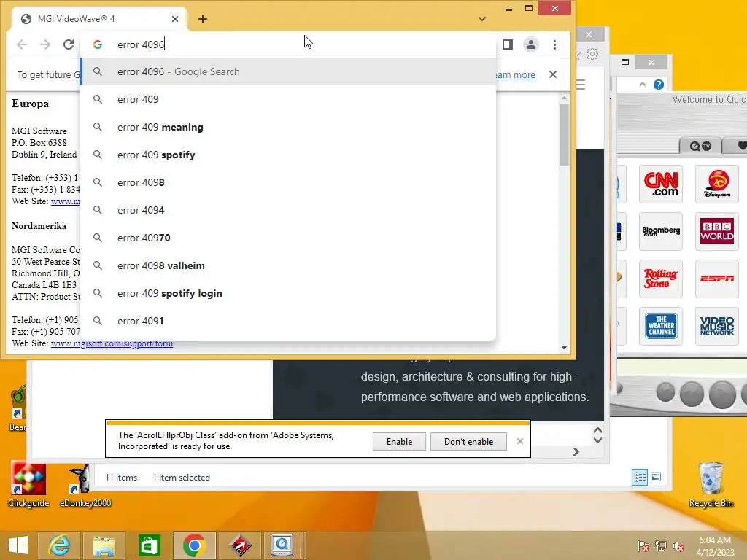The height and width of the screenshot is (560, 747).
Task: Select suggestion 'error 4098 valheim'
Action: tap(288, 265)
